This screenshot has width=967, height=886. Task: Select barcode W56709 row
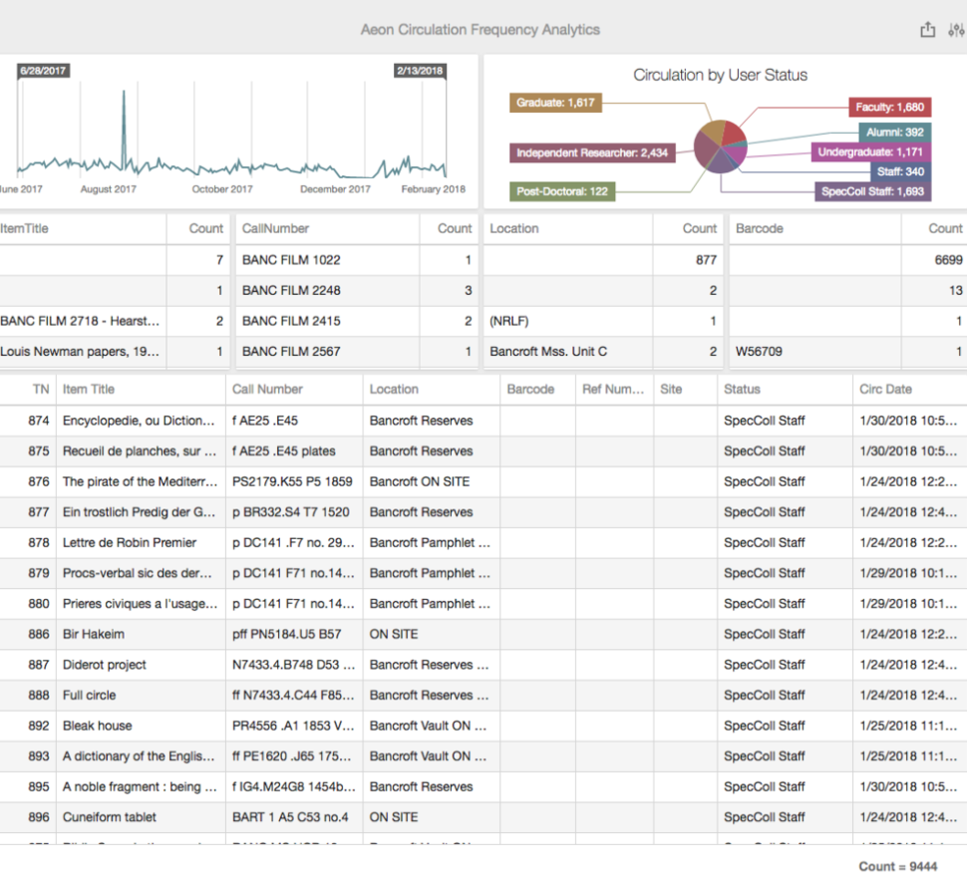coord(759,352)
